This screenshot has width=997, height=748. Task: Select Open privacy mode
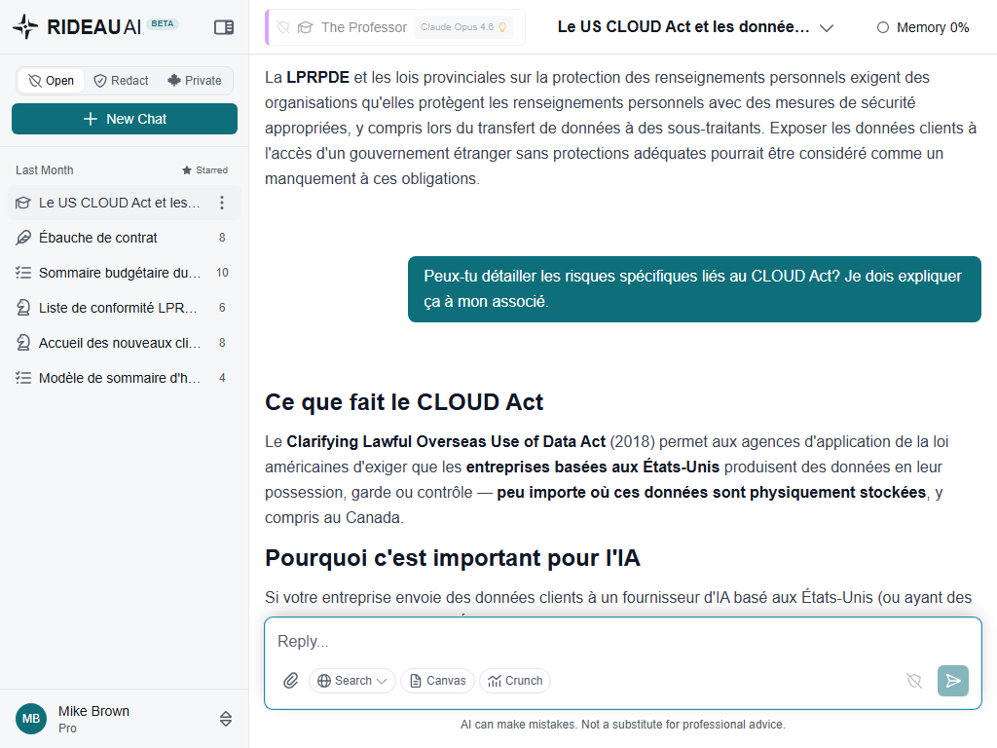pyautogui.click(x=52, y=81)
